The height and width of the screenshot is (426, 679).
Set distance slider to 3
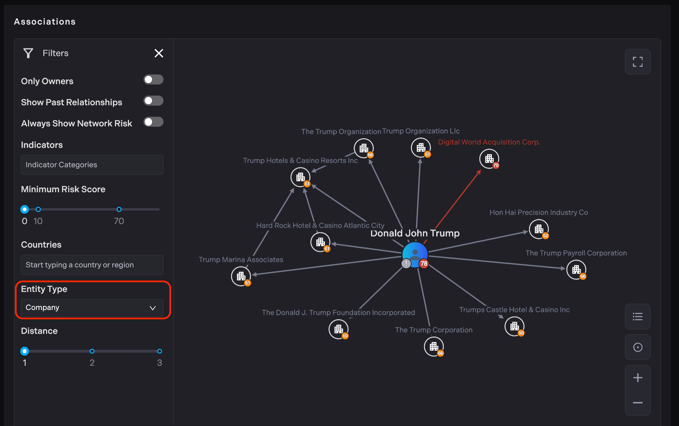click(159, 351)
